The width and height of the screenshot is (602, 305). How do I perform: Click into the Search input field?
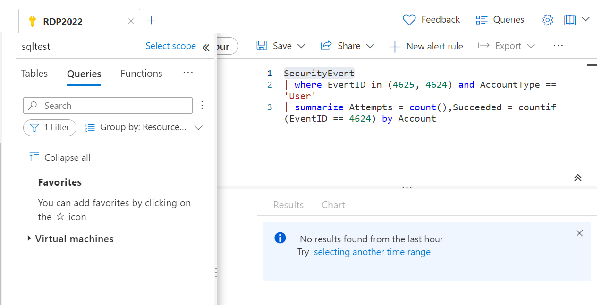(108, 106)
